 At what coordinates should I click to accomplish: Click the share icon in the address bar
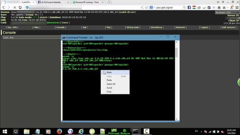[142, 7]
